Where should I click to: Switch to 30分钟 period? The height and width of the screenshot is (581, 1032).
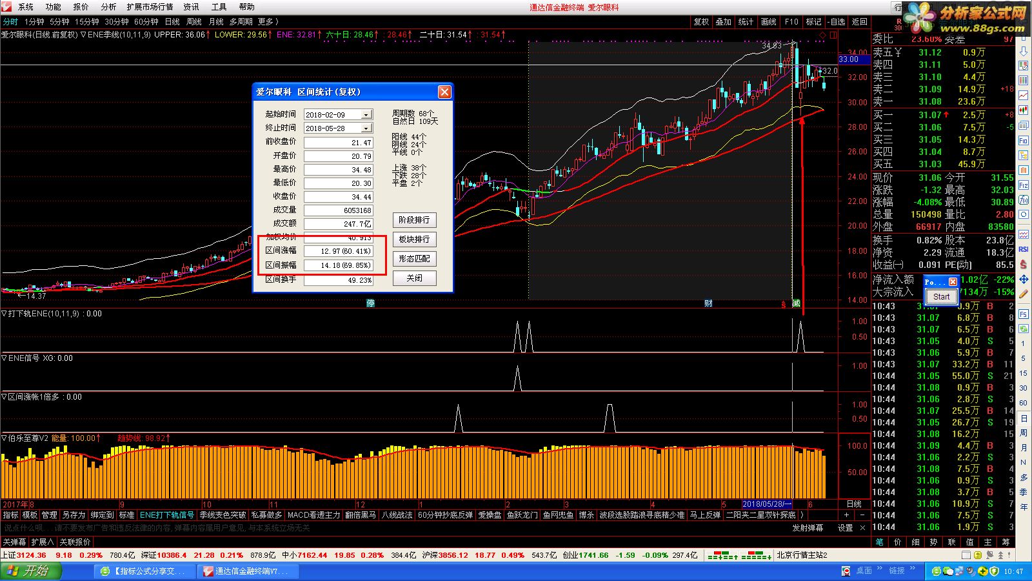coord(117,21)
